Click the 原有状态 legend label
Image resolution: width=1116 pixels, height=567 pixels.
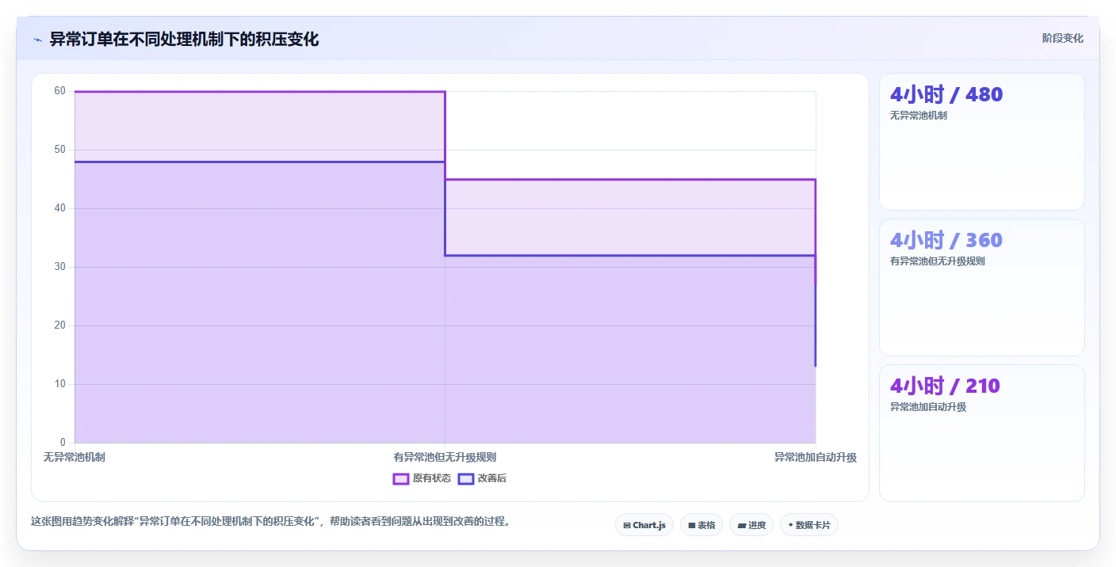[x=432, y=478]
